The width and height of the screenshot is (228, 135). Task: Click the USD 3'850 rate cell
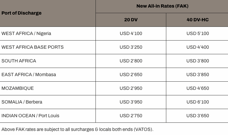197,75
